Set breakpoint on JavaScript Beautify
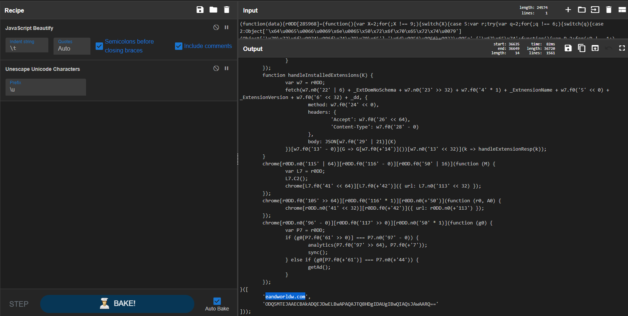Screen dimensions: 628x316 pos(227,27)
